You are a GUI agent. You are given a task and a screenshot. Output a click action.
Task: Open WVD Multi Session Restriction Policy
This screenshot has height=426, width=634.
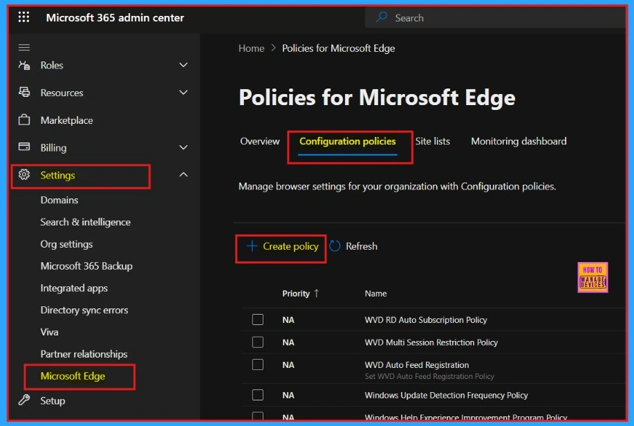(x=431, y=342)
